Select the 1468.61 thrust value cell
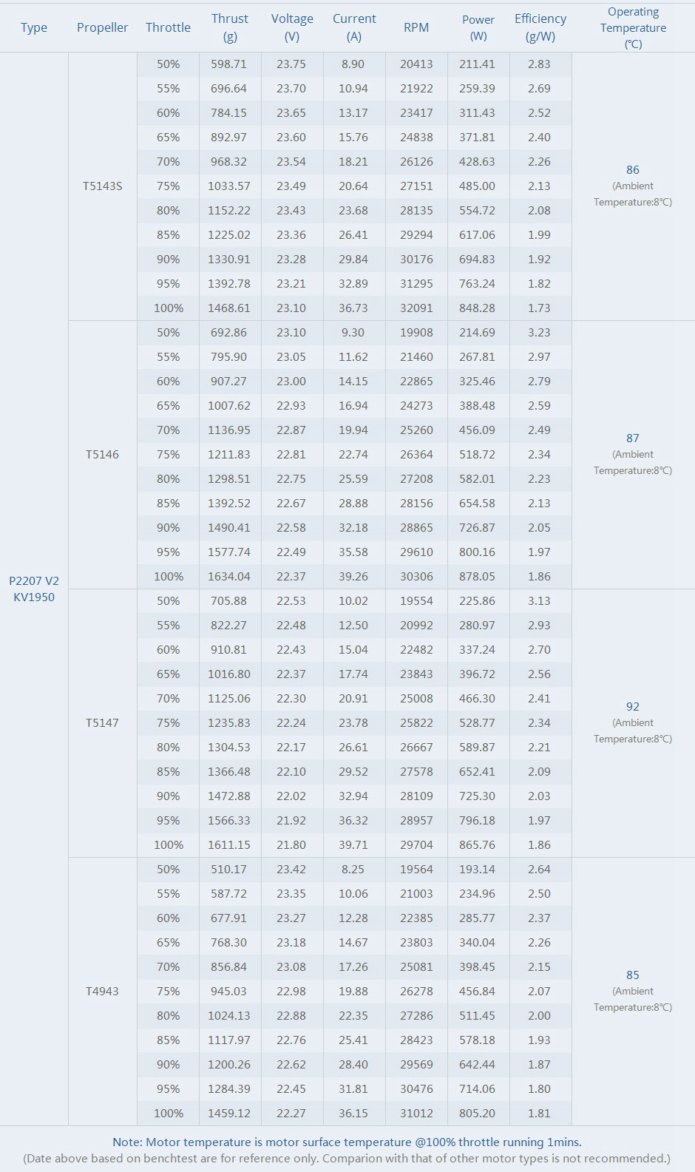The width and height of the screenshot is (695, 1172). pos(229,308)
